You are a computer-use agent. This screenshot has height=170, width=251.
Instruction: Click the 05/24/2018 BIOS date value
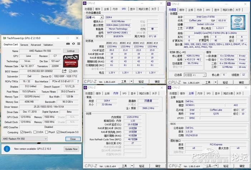[216, 135]
